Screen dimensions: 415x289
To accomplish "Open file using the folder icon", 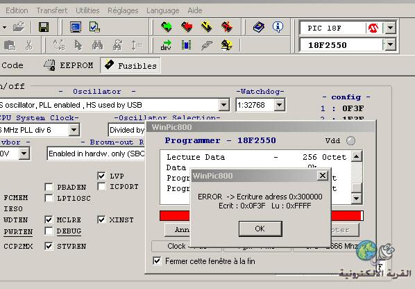I will click(x=19, y=27).
